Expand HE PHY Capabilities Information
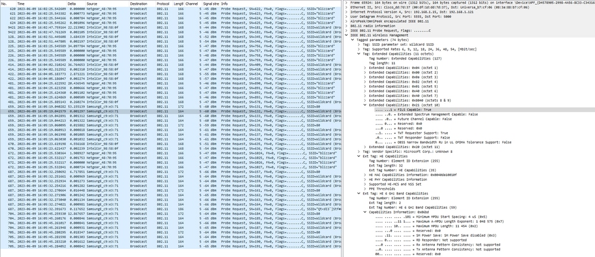Viewport: 595px width, 257px height. (366, 179)
